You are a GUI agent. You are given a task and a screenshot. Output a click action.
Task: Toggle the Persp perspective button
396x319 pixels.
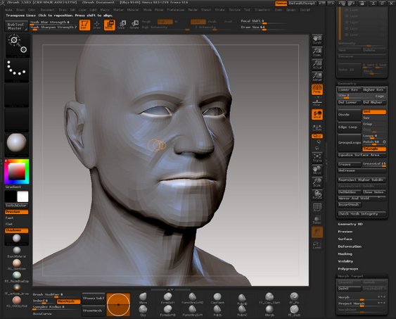[x=317, y=89]
